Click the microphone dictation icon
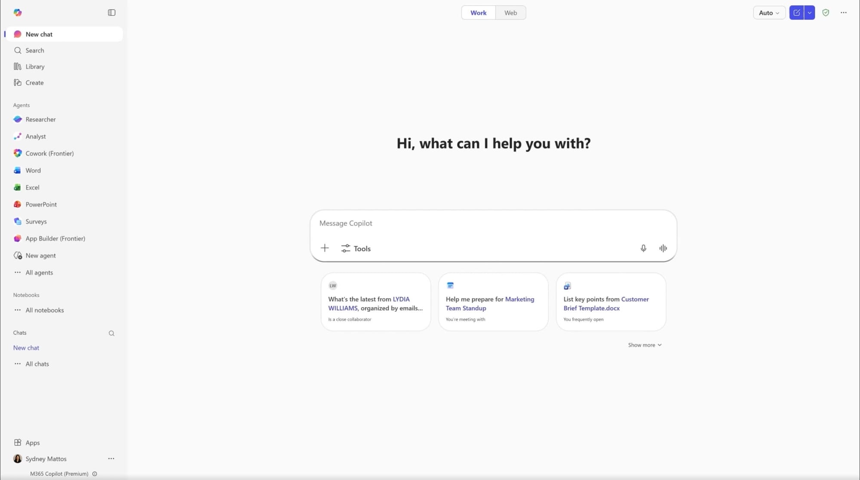The height and width of the screenshot is (480, 860). (643, 248)
